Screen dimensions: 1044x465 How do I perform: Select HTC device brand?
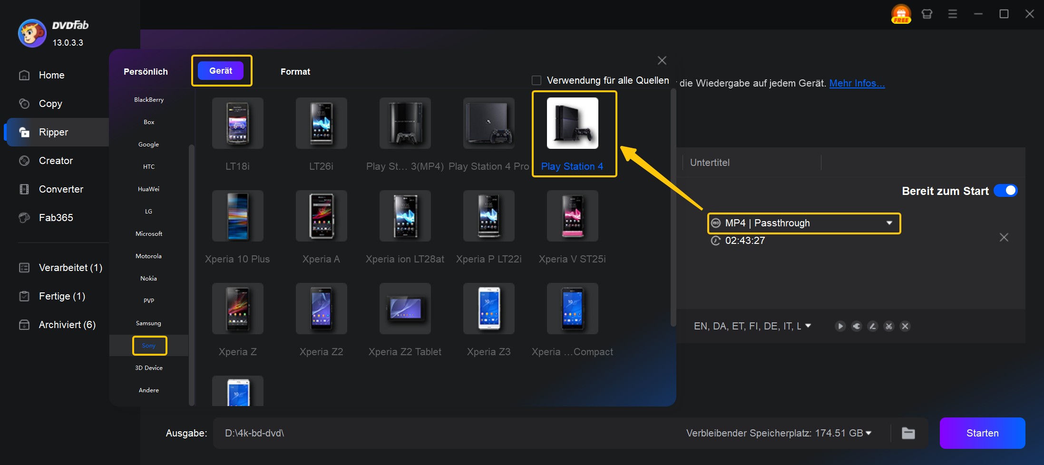149,167
